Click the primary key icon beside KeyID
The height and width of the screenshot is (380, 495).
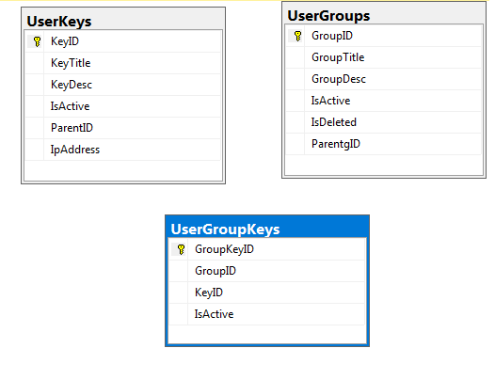[37, 41]
